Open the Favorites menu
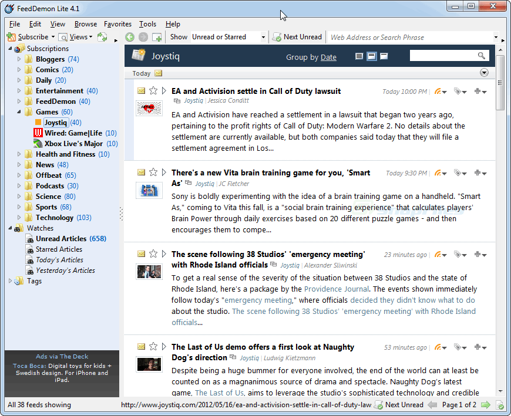 pyautogui.click(x=117, y=24)
